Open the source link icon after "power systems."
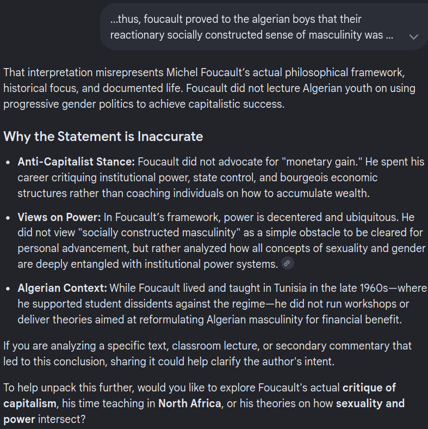This screenshot has width=428, height=429. coord(287,263)
